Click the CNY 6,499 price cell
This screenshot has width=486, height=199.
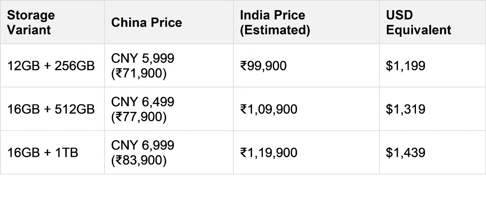click(x=143, y=102)
